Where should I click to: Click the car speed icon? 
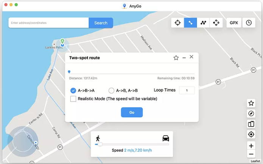point(166,138)
